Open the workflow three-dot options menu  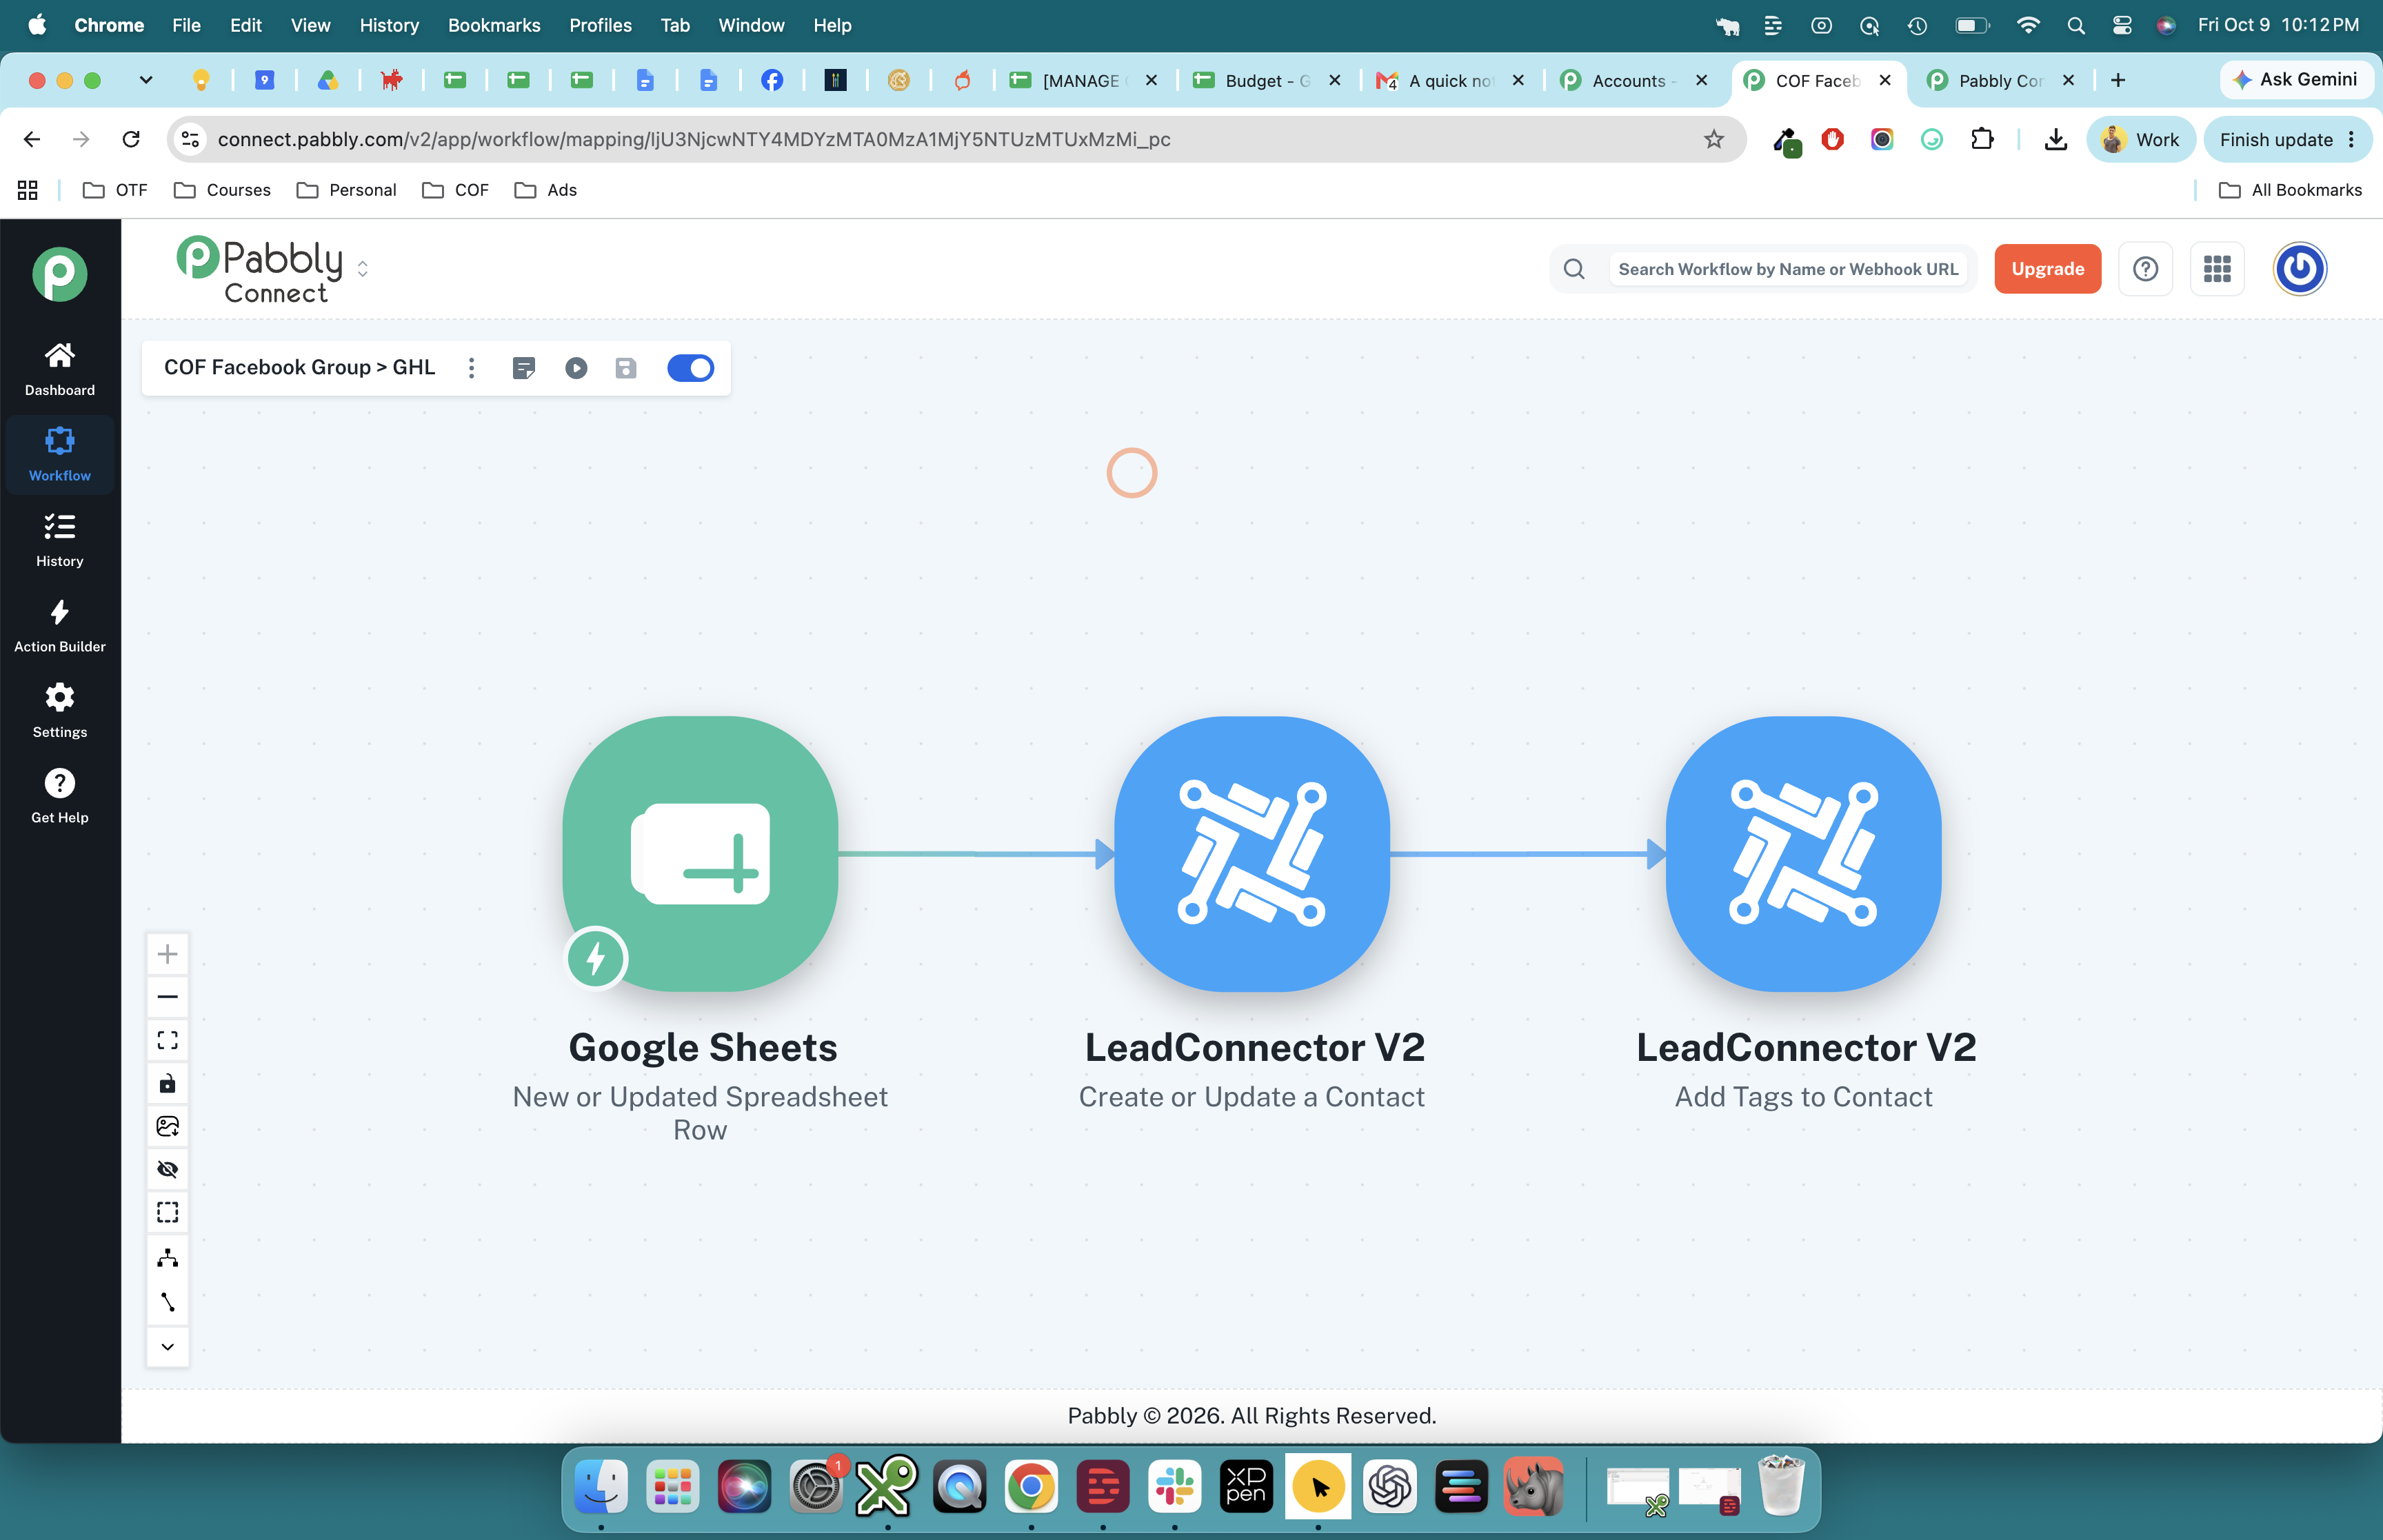point(472,368)
